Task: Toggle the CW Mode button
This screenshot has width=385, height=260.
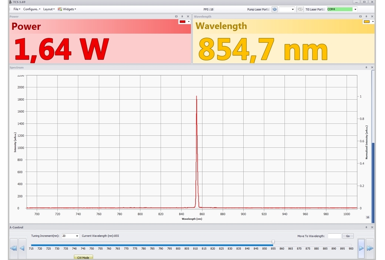Action: coord(83,258)
